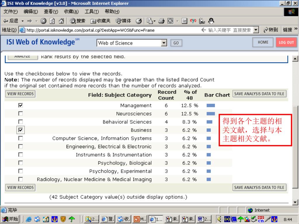299x224 pixels.
Task: Go back with the 后退 button
Action: (11, 21)
